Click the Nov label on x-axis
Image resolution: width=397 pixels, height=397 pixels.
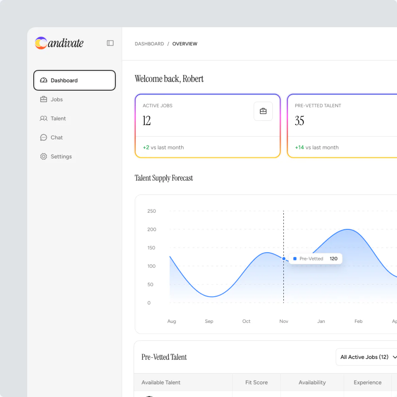click(x=283, y=321)
